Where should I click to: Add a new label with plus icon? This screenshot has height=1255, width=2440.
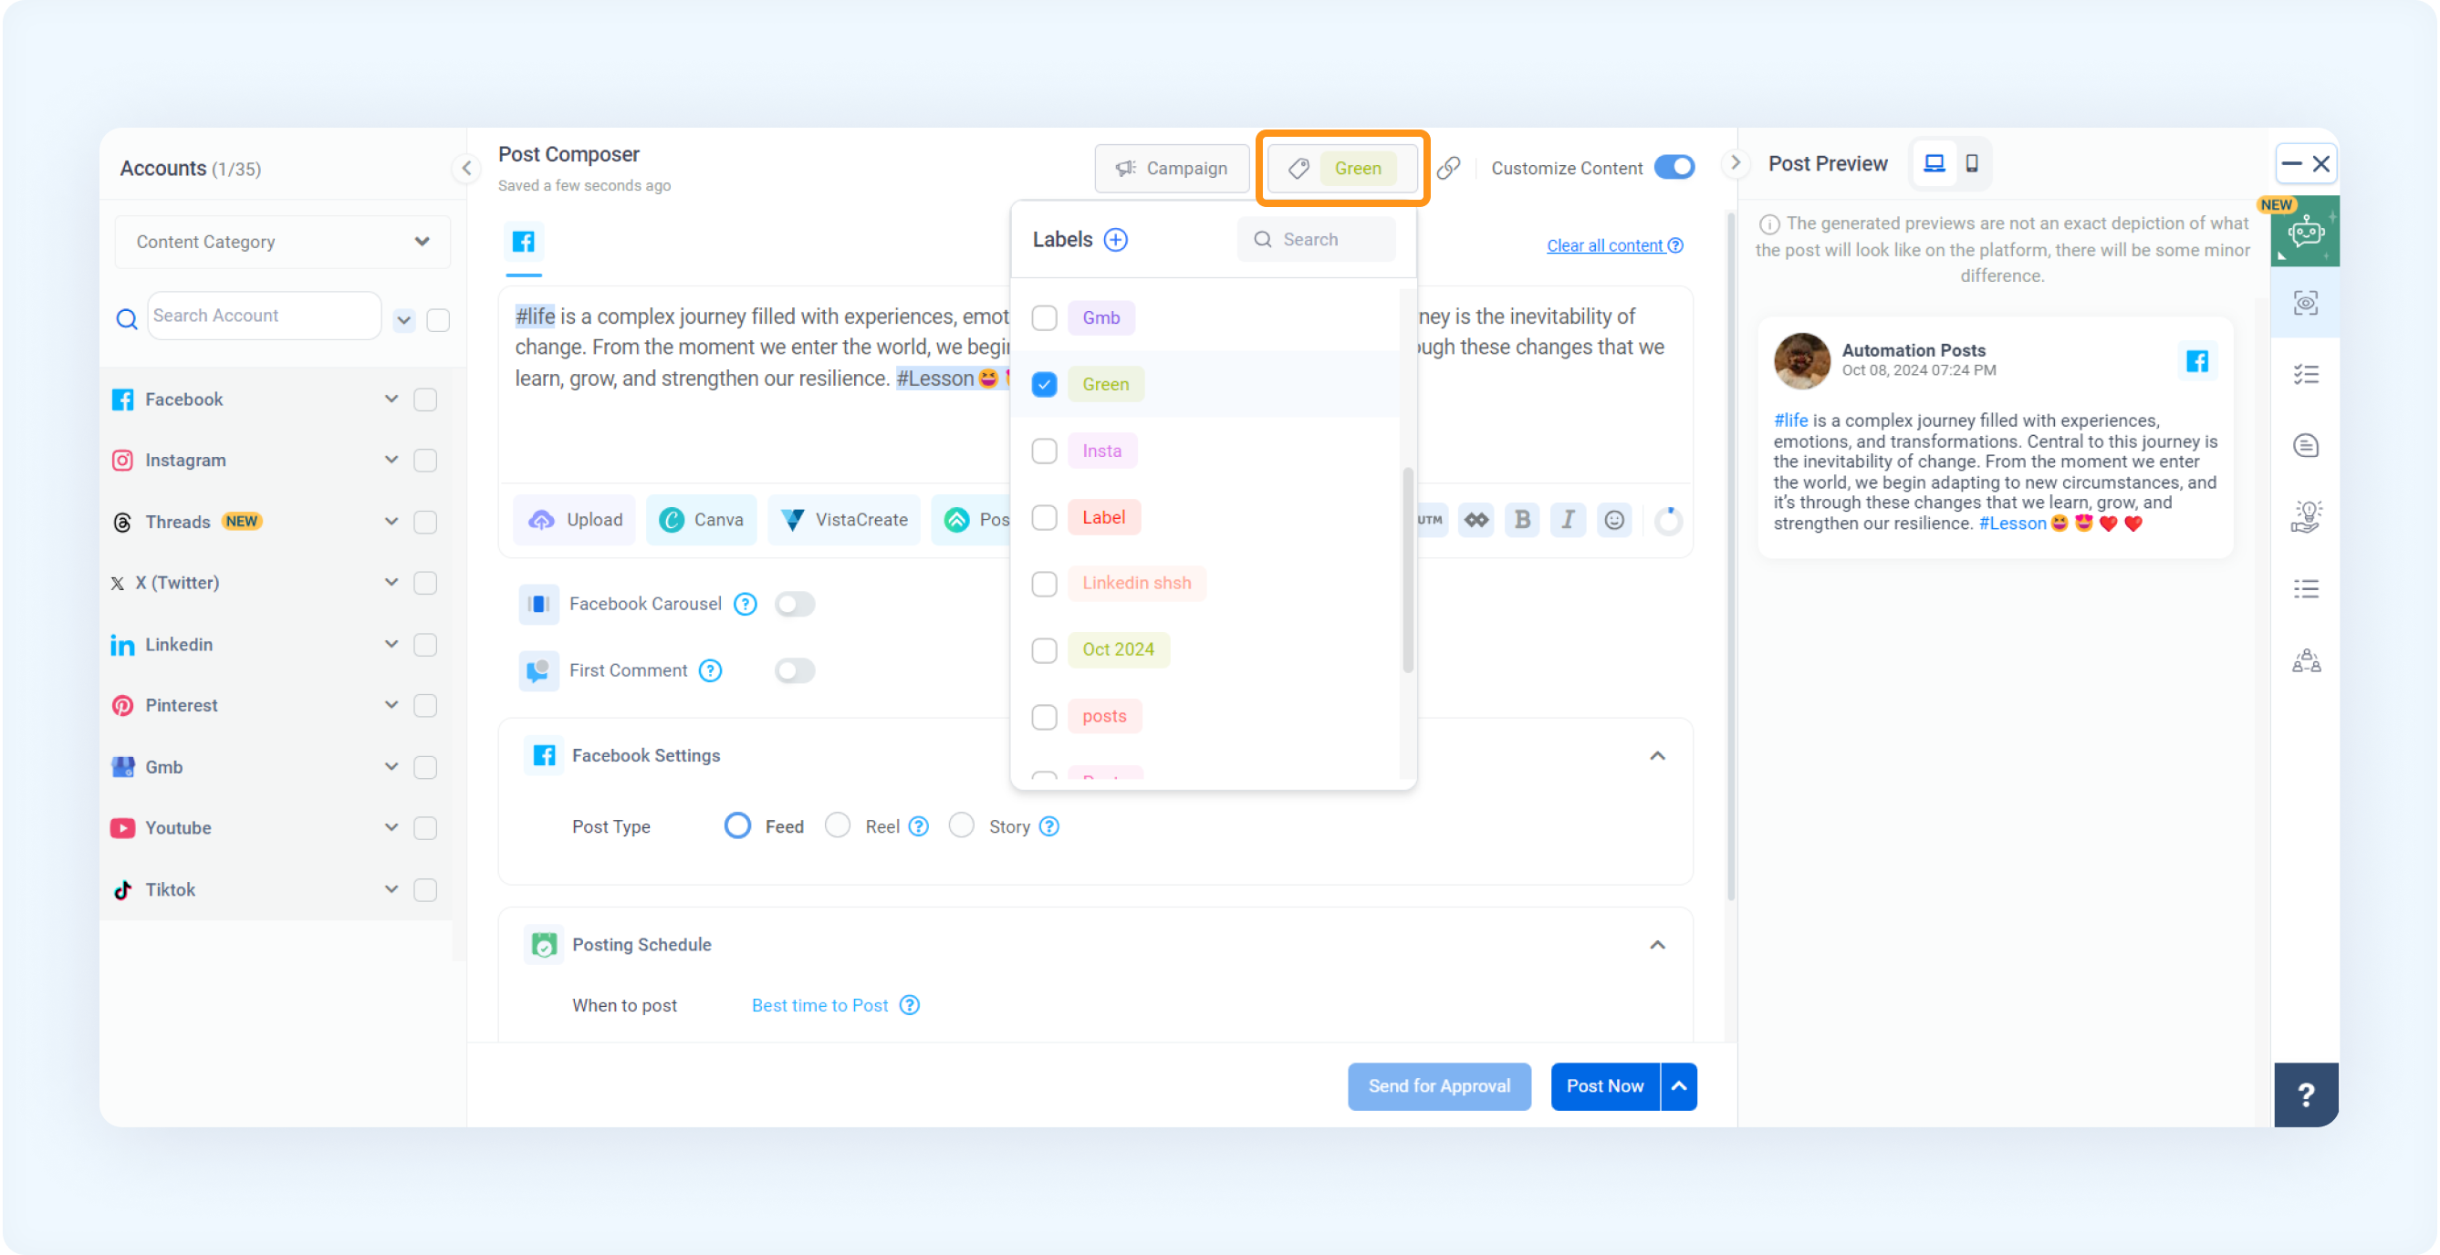click(1116, 240)
